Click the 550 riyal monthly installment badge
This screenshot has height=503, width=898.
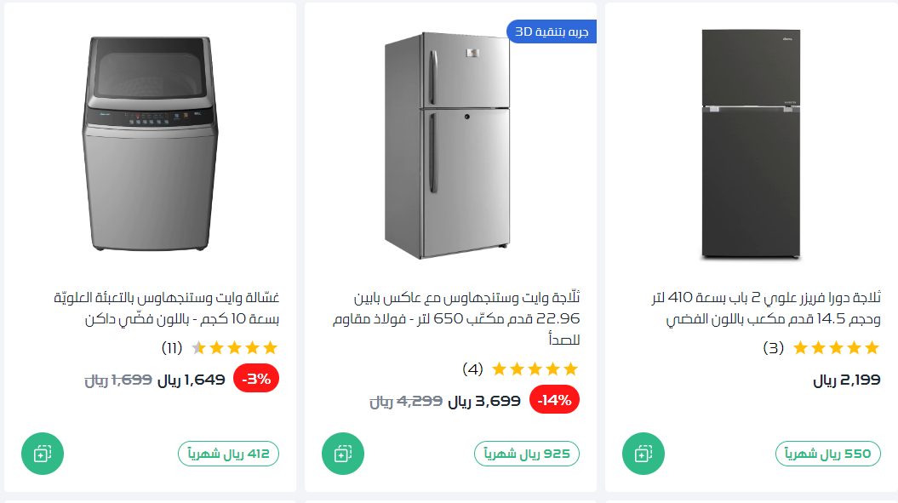click(827, 454)
